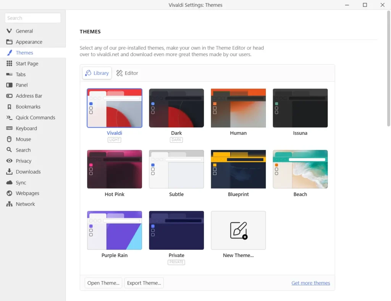Select the Dark theme thumbnail
391x301 pixels.
coord(176,108)
